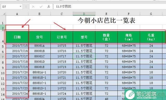Select row 14 header

tap(3, 94)
